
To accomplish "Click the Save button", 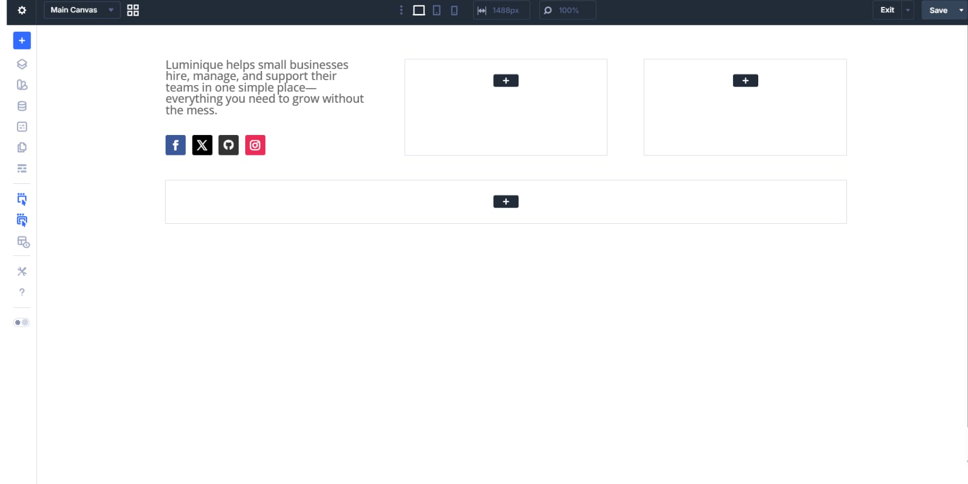I will click(x=939, y=10).
